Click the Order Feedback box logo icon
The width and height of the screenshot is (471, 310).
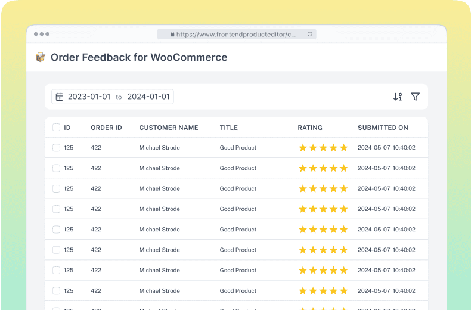click(x=41, y=57)
